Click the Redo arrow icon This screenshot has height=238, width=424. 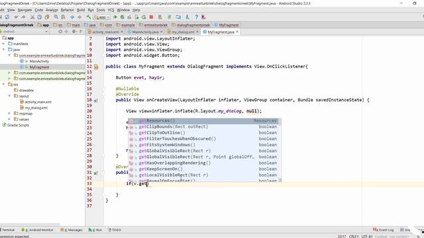(x=24, y=17)
